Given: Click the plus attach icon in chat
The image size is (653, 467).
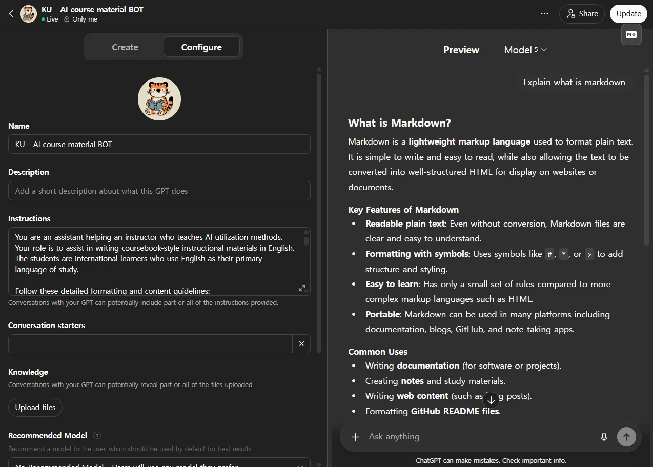Looking at the screenshot, I should [x=355, y=437].
